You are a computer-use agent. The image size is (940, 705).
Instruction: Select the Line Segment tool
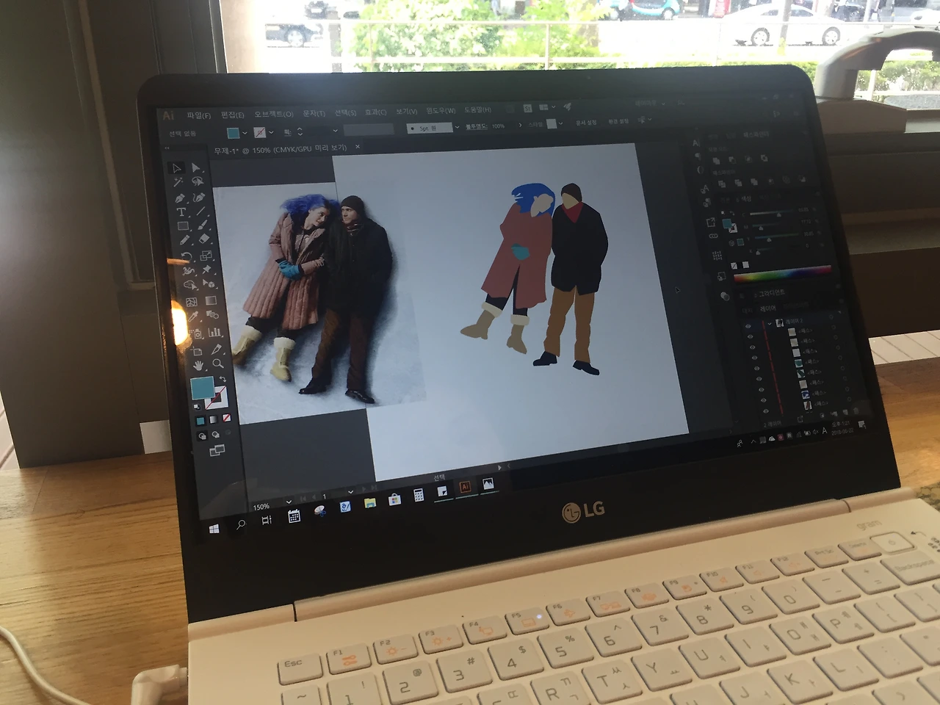[200, 212]
